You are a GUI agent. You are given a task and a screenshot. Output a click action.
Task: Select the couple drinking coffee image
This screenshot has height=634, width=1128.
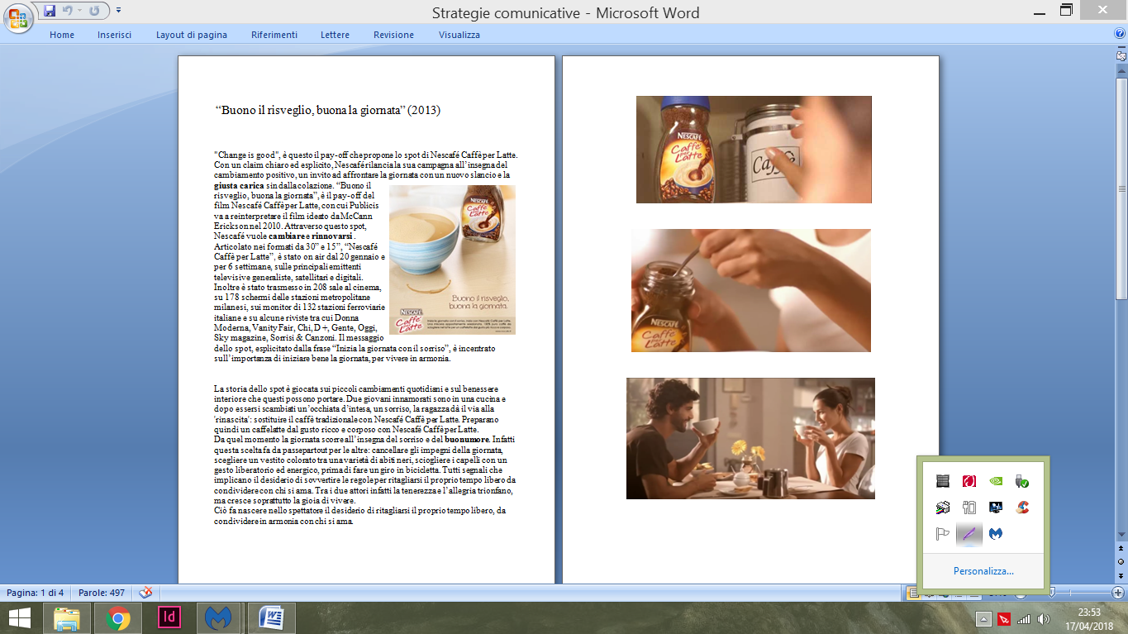tap(750, 438)
